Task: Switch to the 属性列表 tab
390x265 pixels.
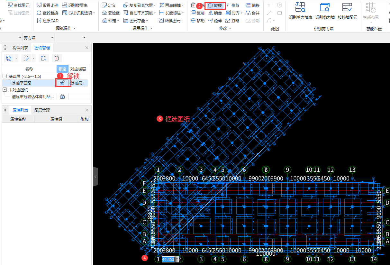Action: pos(20,110)
